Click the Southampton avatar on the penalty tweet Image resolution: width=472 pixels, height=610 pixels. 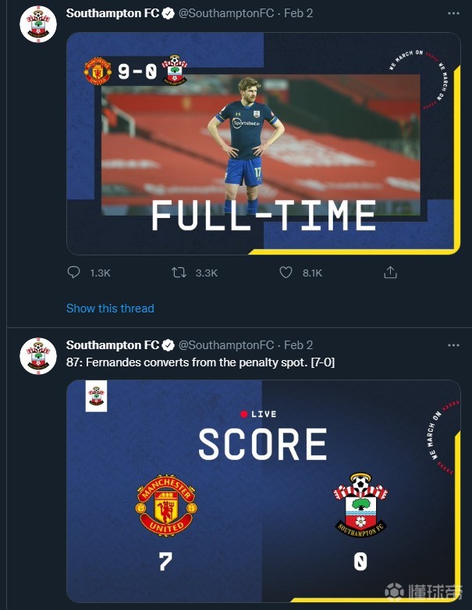coord(38,356)
